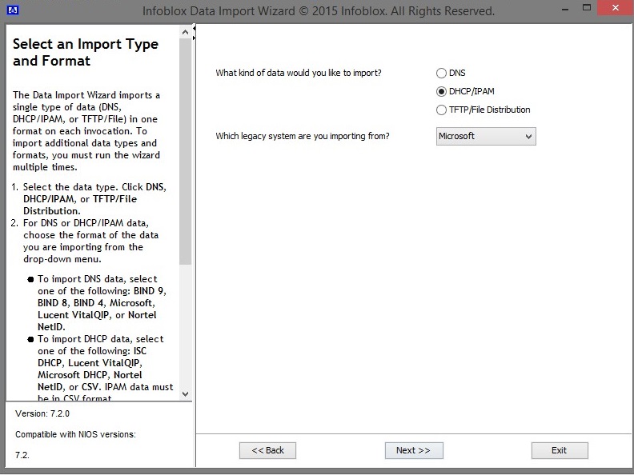Click the Infoblox app icon in title bar
This screenshot has width=634, height=475.
pos(12,11)
